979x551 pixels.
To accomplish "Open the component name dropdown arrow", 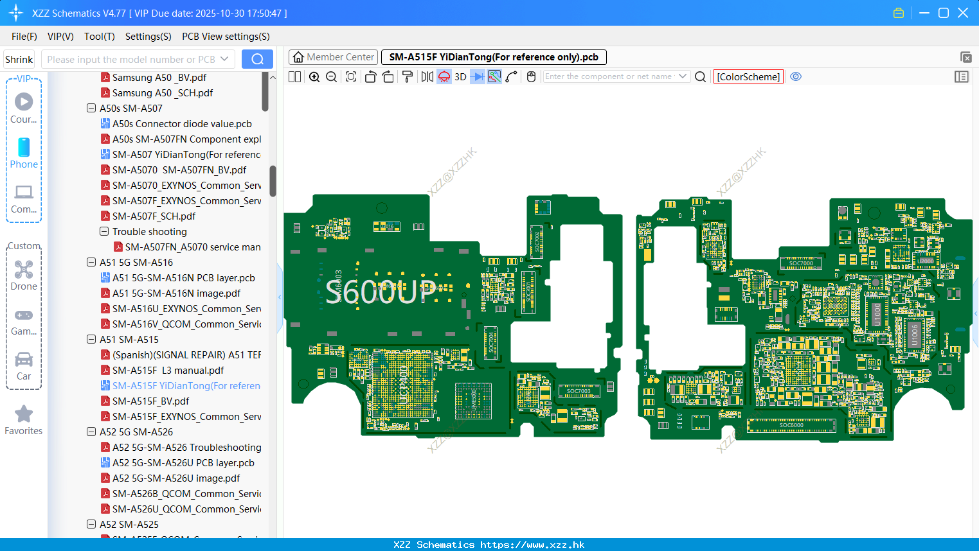I will [x=683, y=76].
